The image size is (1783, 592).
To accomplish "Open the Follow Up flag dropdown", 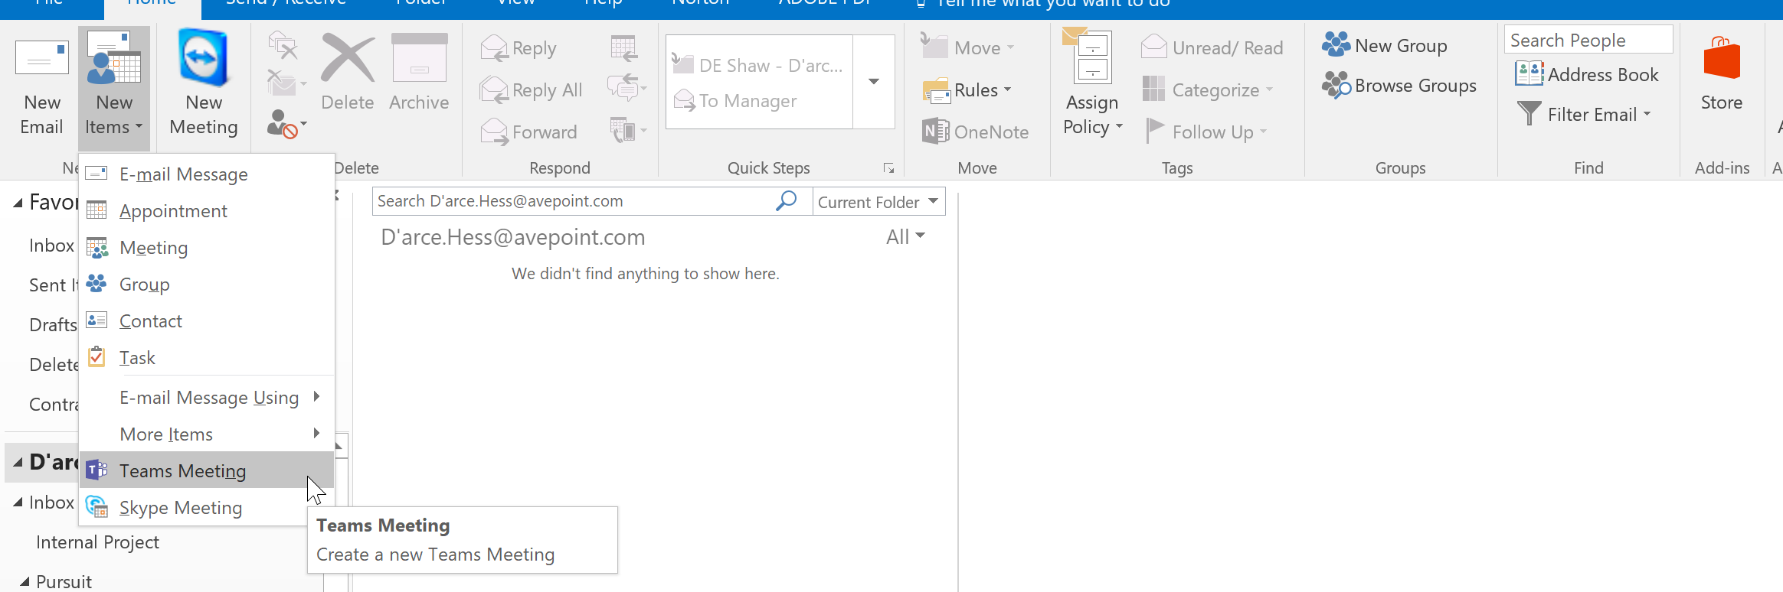I will pyautogui.click(x=1207, y=132).
